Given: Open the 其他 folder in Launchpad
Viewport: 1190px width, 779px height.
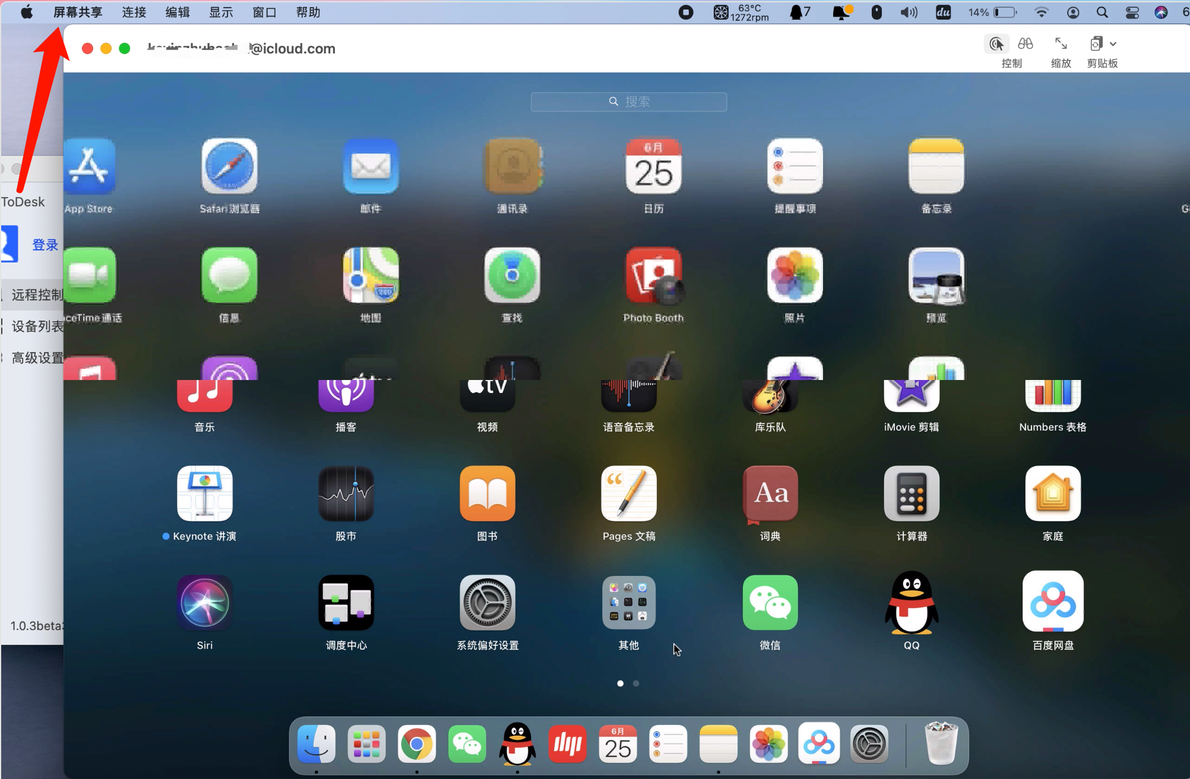Looking at the screenshot, I should click(629, 603).
